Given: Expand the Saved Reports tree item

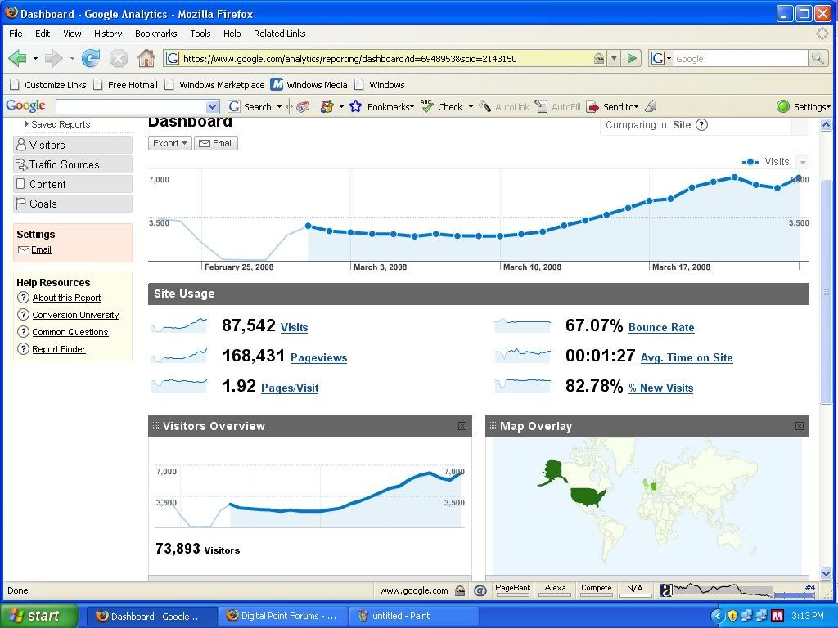Looking at the screenshot, I should (27, 124).
